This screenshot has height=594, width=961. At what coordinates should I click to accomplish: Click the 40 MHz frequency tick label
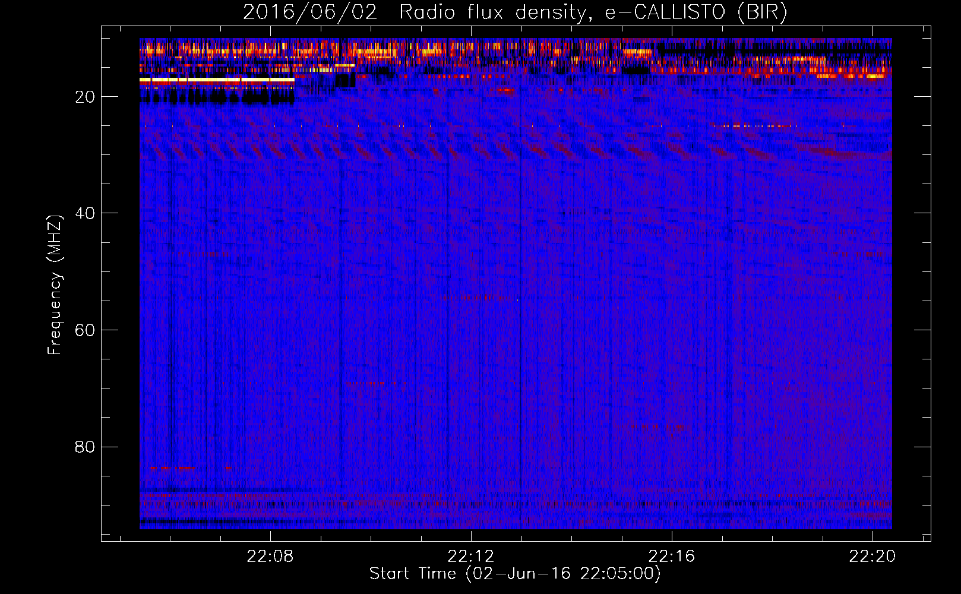85,213
